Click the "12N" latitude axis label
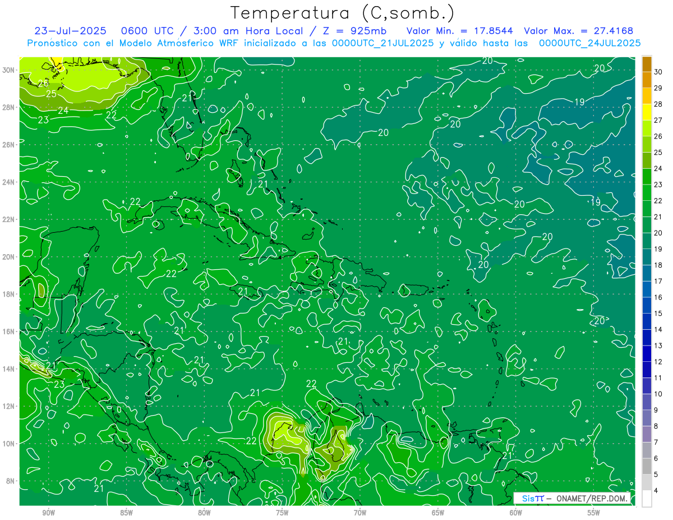Screen dimensions: 673x520 pos(10,406)
